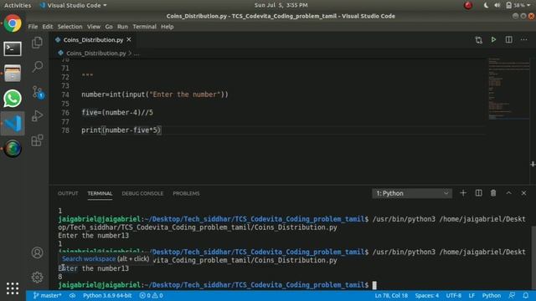Change encoding via UTF-8
536x301 pixels.
click(454, 295)
